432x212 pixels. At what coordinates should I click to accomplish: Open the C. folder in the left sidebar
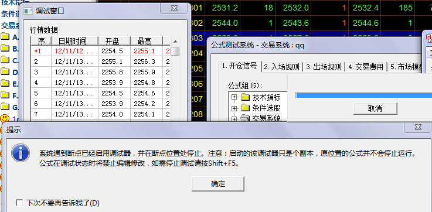pyautogui.click(x=9, y=60)
